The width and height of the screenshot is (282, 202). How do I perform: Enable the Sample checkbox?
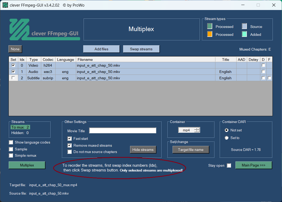[x=11, y=149]
